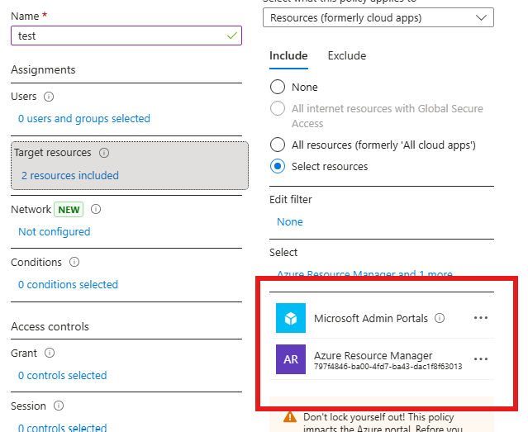
Task: Click the ID 797f4846-ba00-4fd7-ba43-dac1f8f63013
Action: pos(388,367)
